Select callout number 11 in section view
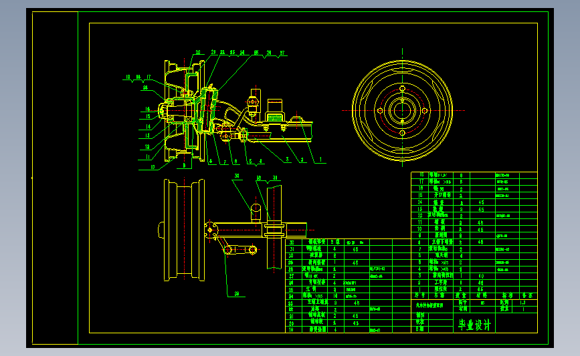Screen dimensions: 580x356 [148, 157]
